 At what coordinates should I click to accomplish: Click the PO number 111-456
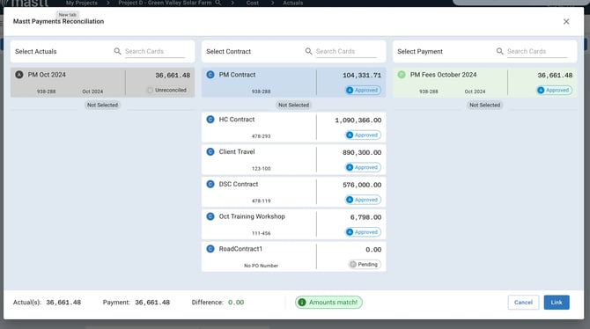coord(261,233)
